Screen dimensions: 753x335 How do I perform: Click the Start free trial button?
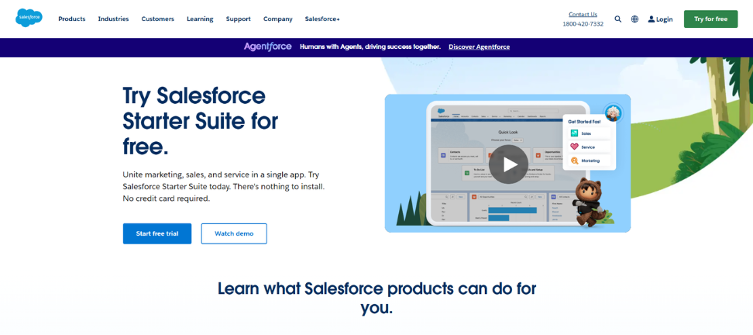click(156, 233)
